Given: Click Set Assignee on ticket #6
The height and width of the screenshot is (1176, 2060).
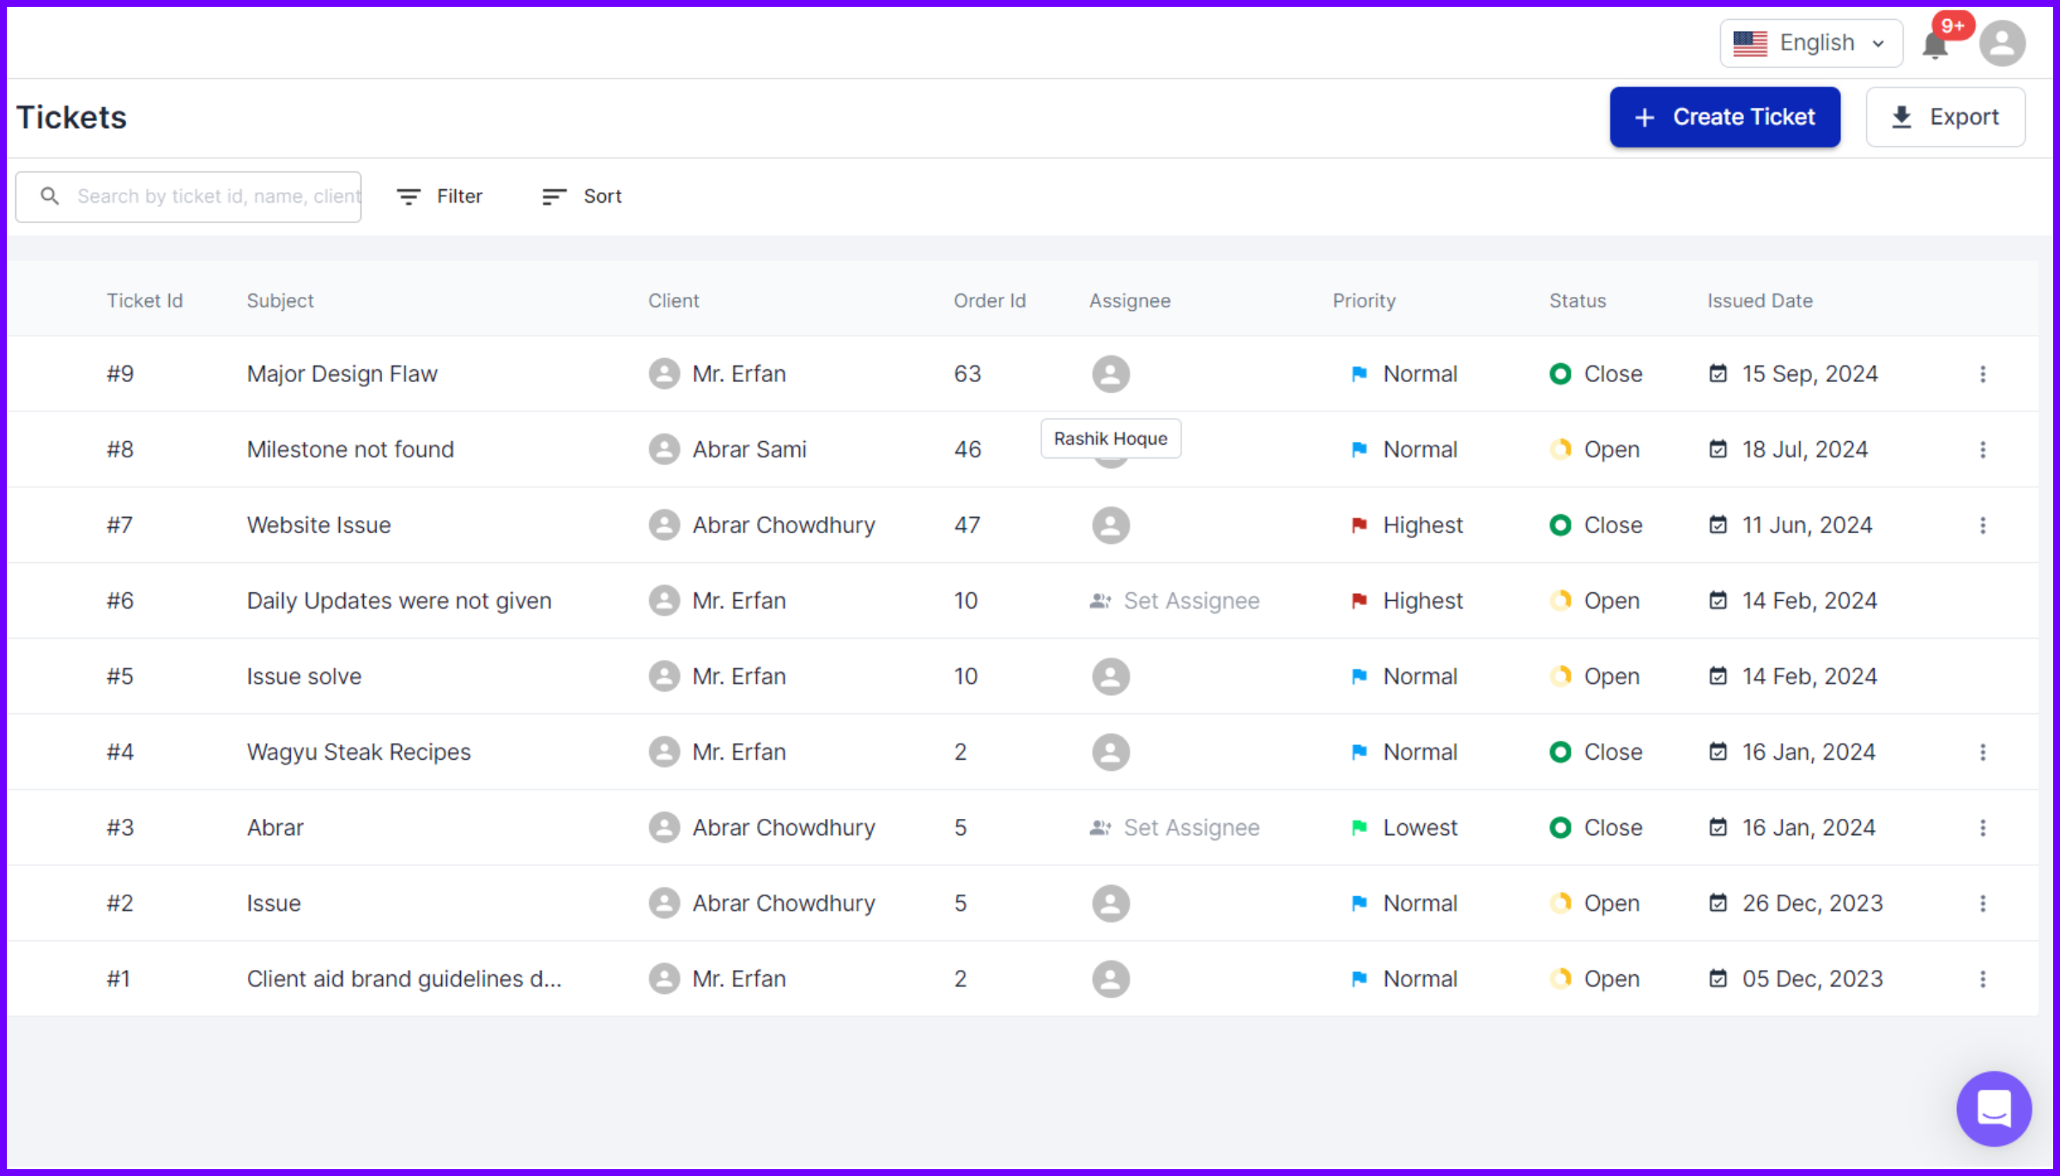Looking at the screenshot, I should [x=1174, y=601].
